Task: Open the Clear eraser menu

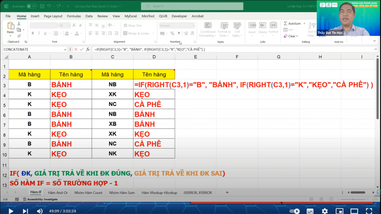Action: point(290,36)
